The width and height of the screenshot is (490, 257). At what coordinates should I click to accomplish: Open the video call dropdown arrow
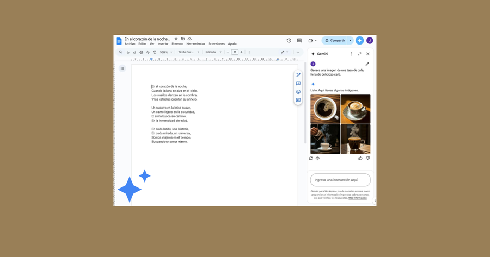(316, 41)
